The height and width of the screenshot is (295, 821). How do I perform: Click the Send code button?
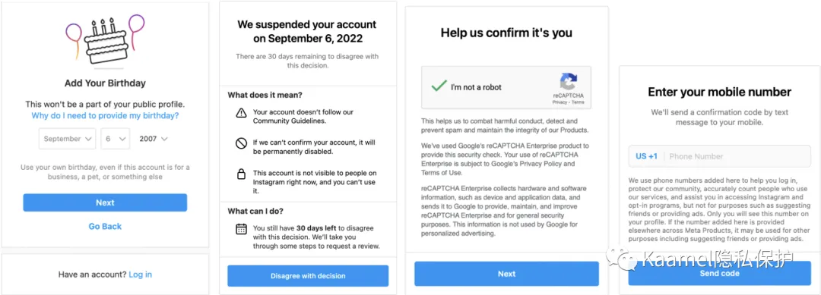(x=719, y=274)
